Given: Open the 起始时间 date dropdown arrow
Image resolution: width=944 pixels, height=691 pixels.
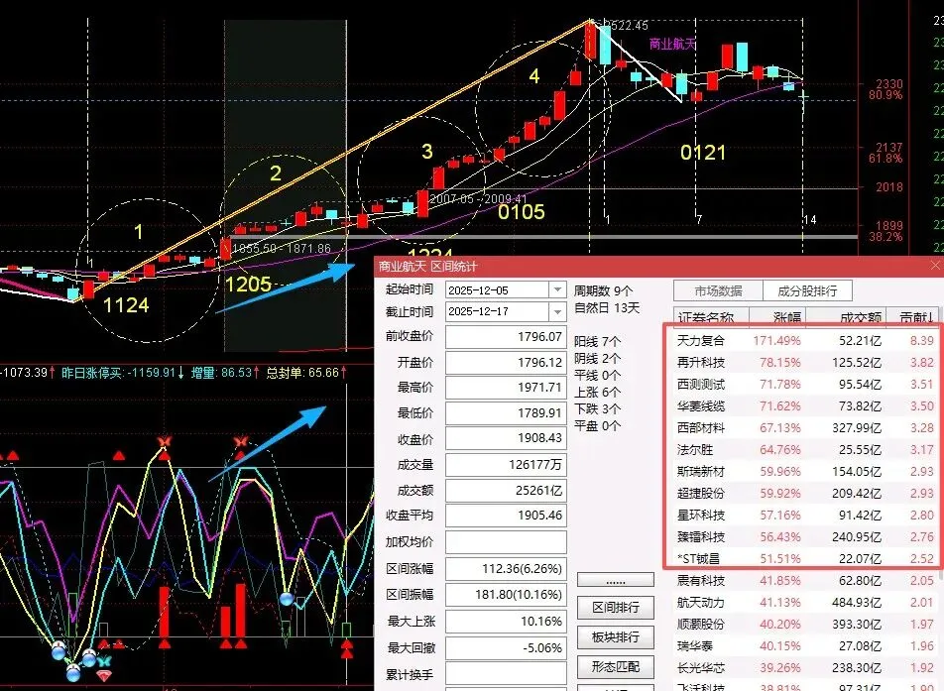Looking at the screenshot, I should [557, 290].
